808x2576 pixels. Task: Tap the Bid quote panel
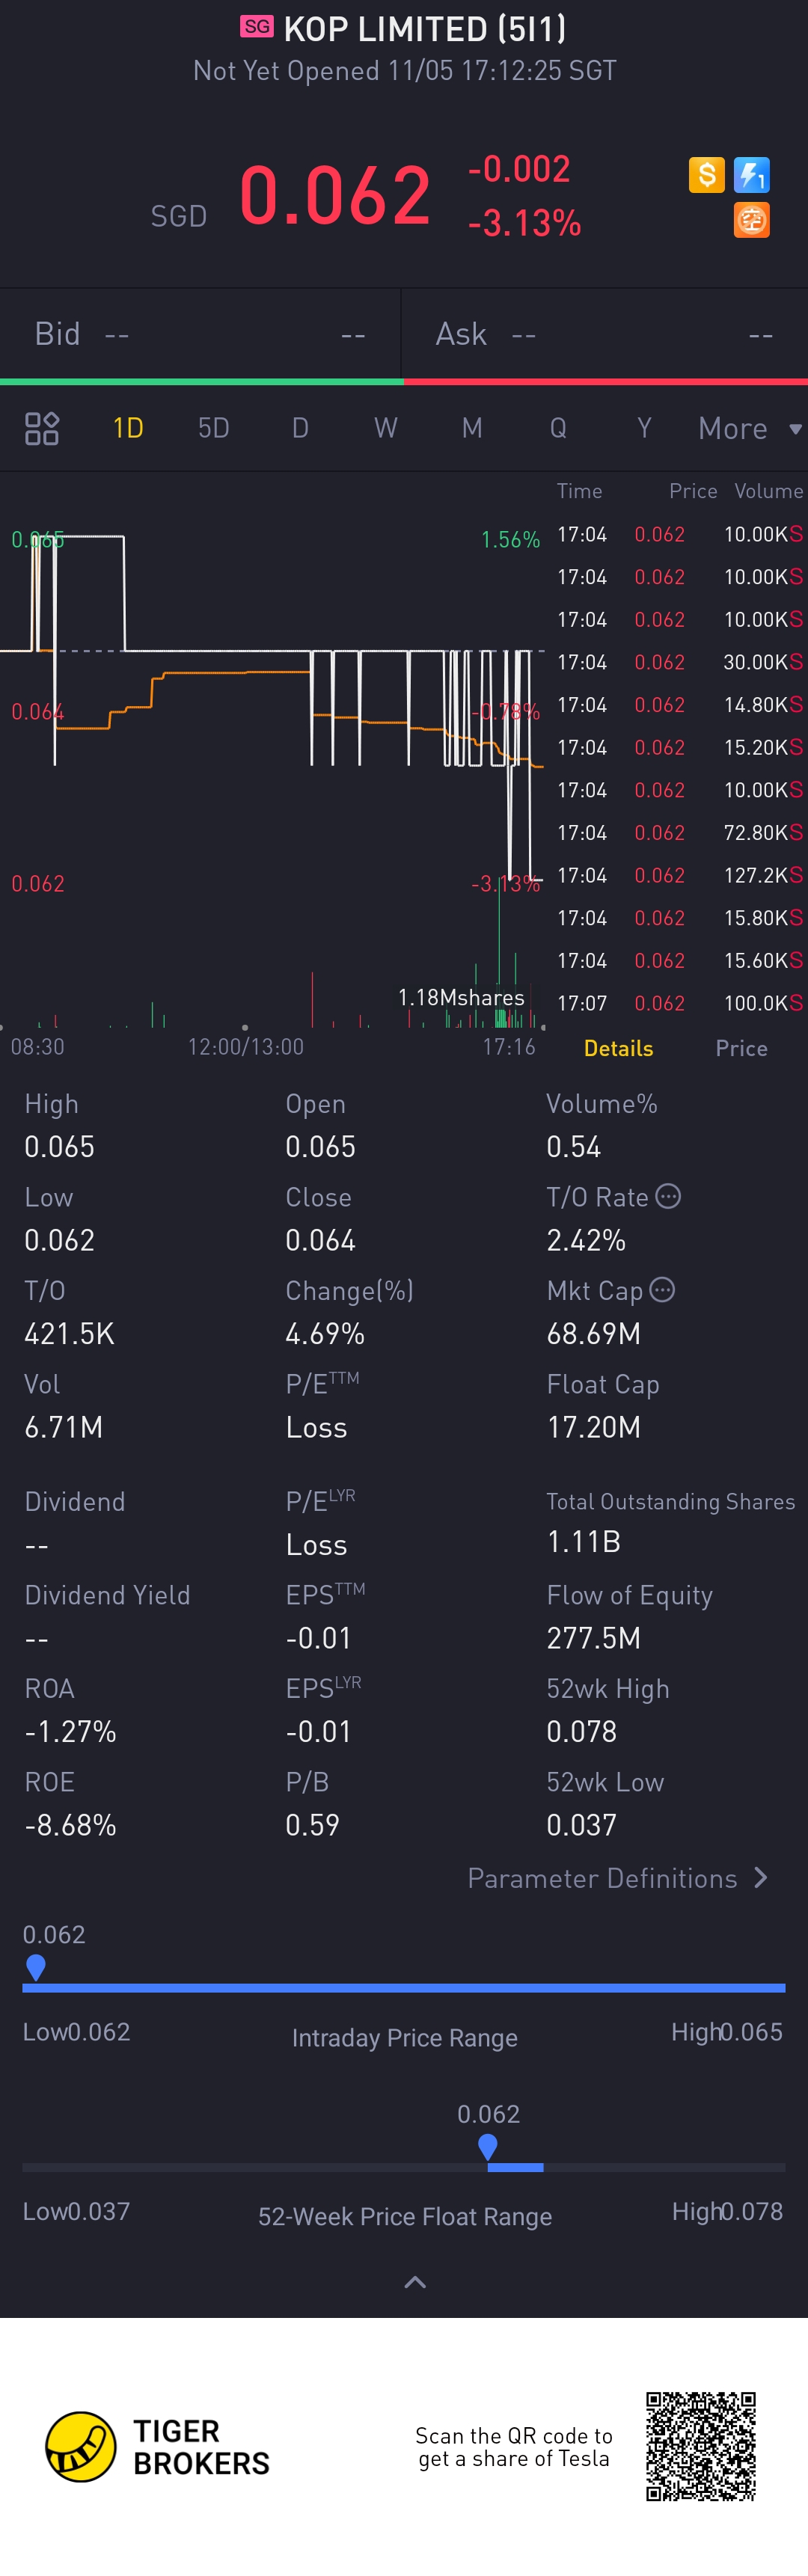tap(200, 334)
